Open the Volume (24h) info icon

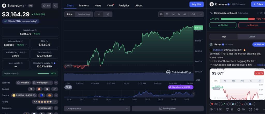coord(22,41)
